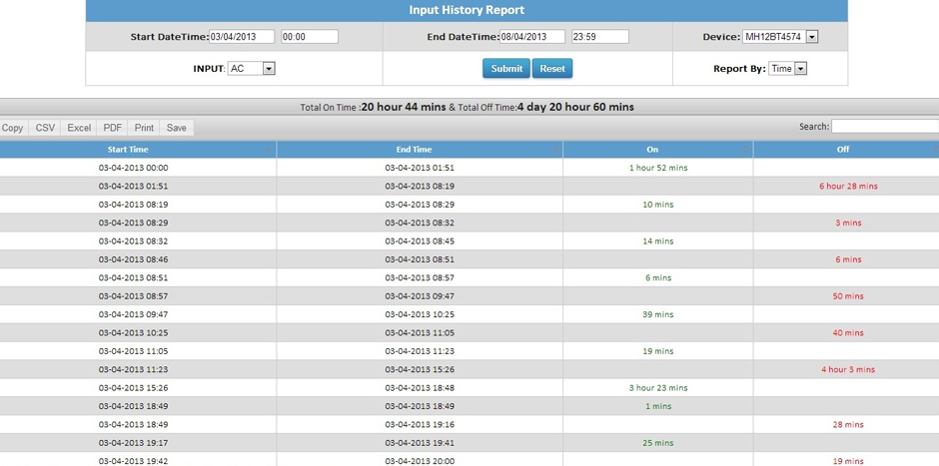The width and height of the screenshot is (939, 466).
Task: Sort table by Start Time column
Action: (138, 150)
